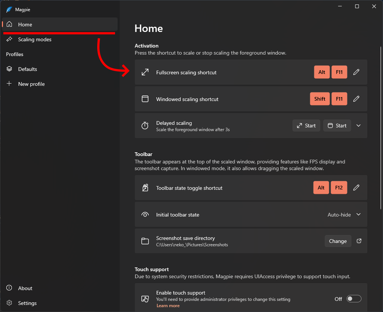383x312 pixels.
Task: Open the About page
Action: pos(25,288)
